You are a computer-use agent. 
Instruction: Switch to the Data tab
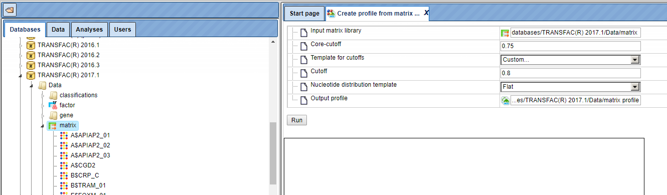(58, 30)
